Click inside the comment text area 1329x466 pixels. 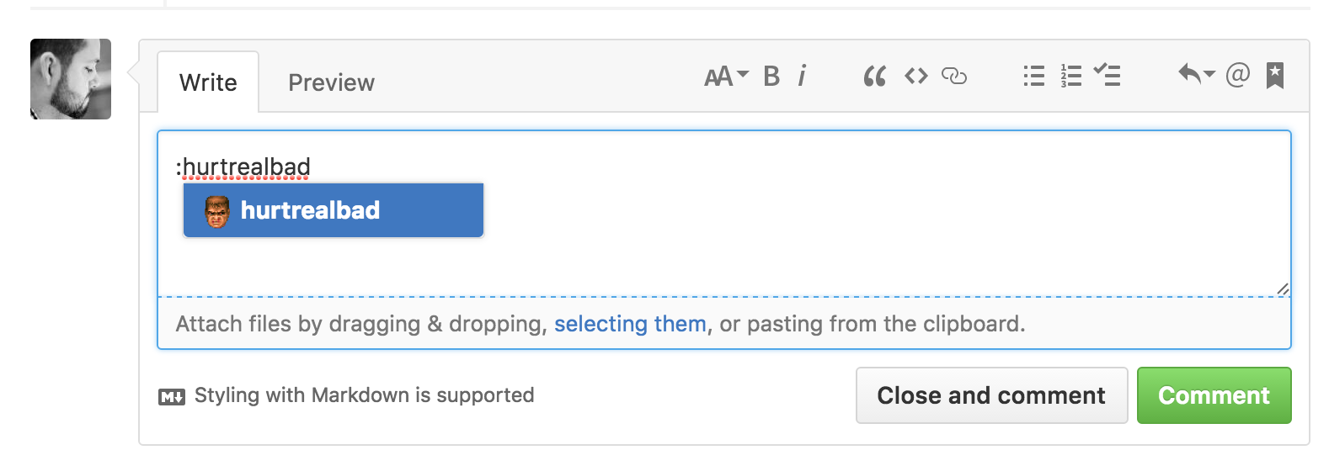[724, 214]
